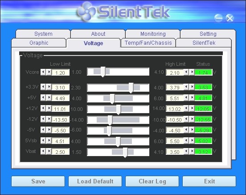This screenshot has width=246, height=195.
Task: Switch to the Monitoring tab
Action: pyautogui.click(x=153, y=34)
